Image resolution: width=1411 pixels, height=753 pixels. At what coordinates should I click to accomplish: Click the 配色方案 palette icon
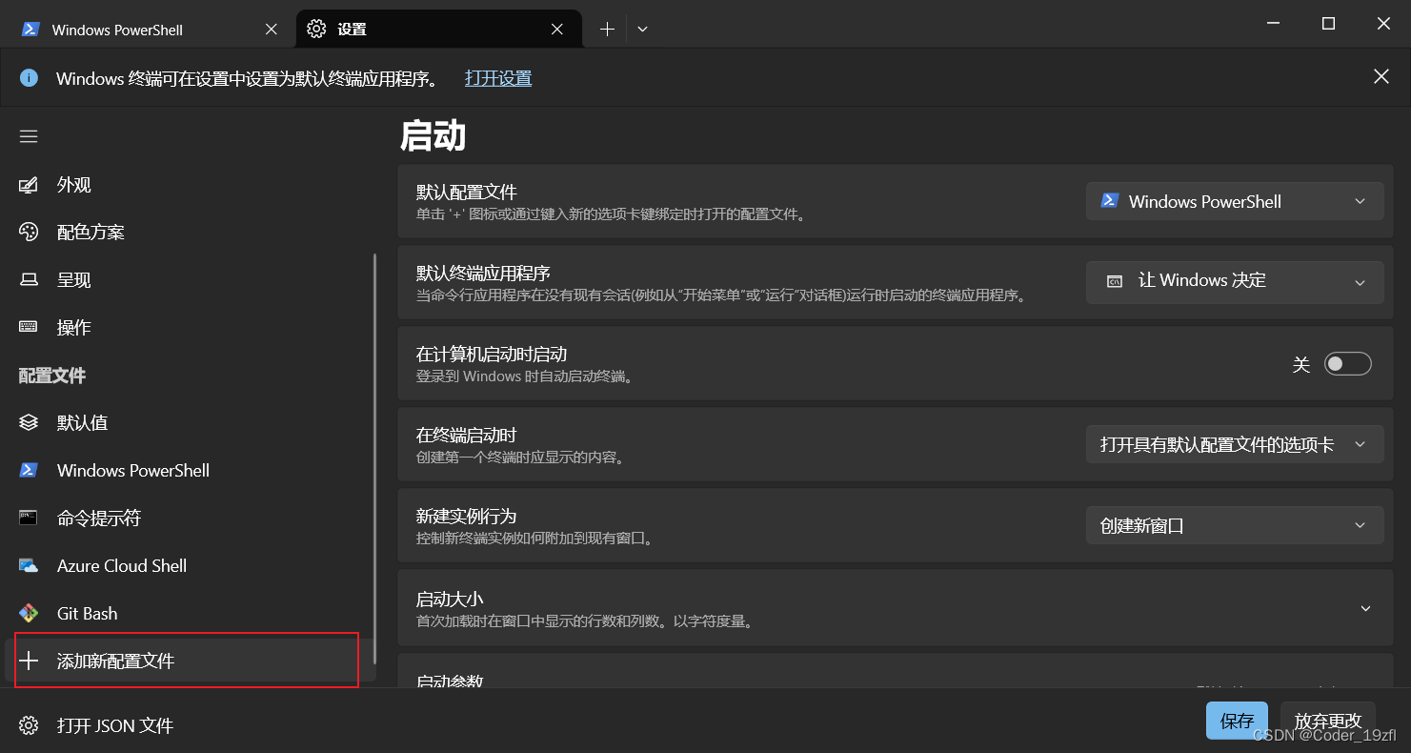pyautogui.click(x=29, y=232)
